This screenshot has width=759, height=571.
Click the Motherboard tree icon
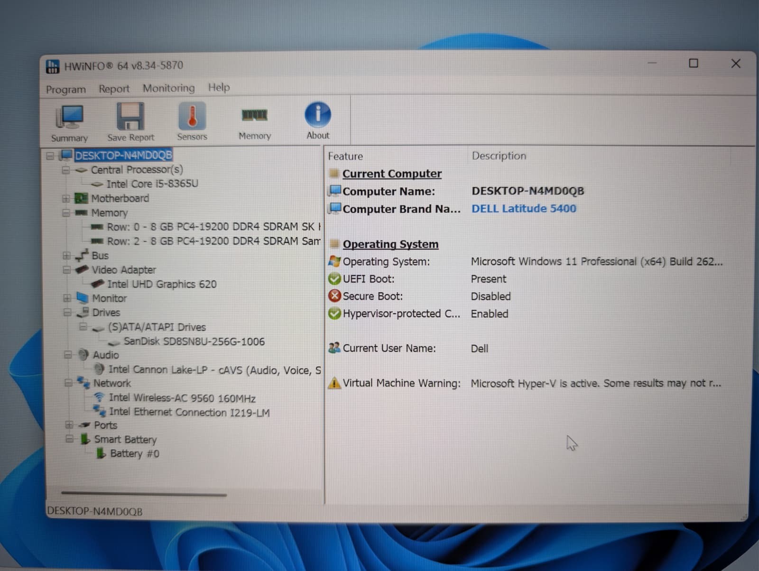[x=82, y=198]
